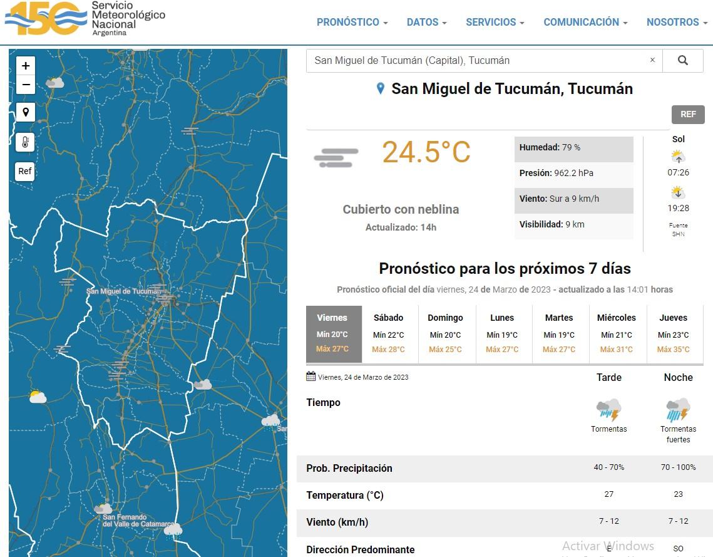
Task: Expand the PRONÓSTICO menu
Action: click(x=352, y=22)
